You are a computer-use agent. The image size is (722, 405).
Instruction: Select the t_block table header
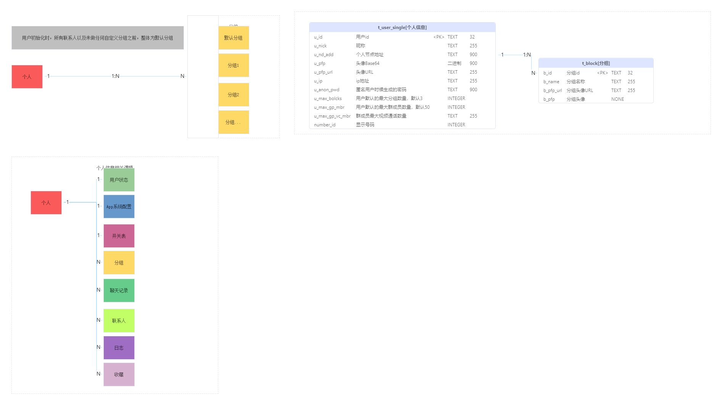coord(596,63)
